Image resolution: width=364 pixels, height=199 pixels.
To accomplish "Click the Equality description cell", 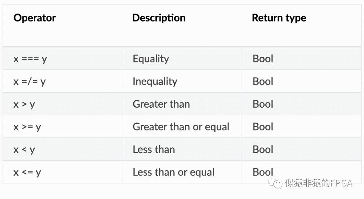I will pos(151,59).
